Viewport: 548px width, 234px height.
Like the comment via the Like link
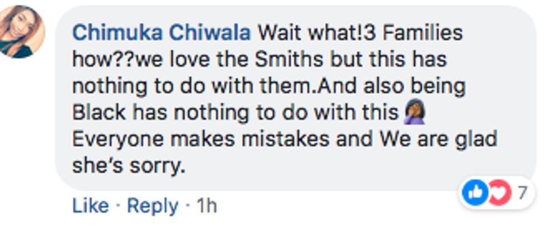click(91, 206)
